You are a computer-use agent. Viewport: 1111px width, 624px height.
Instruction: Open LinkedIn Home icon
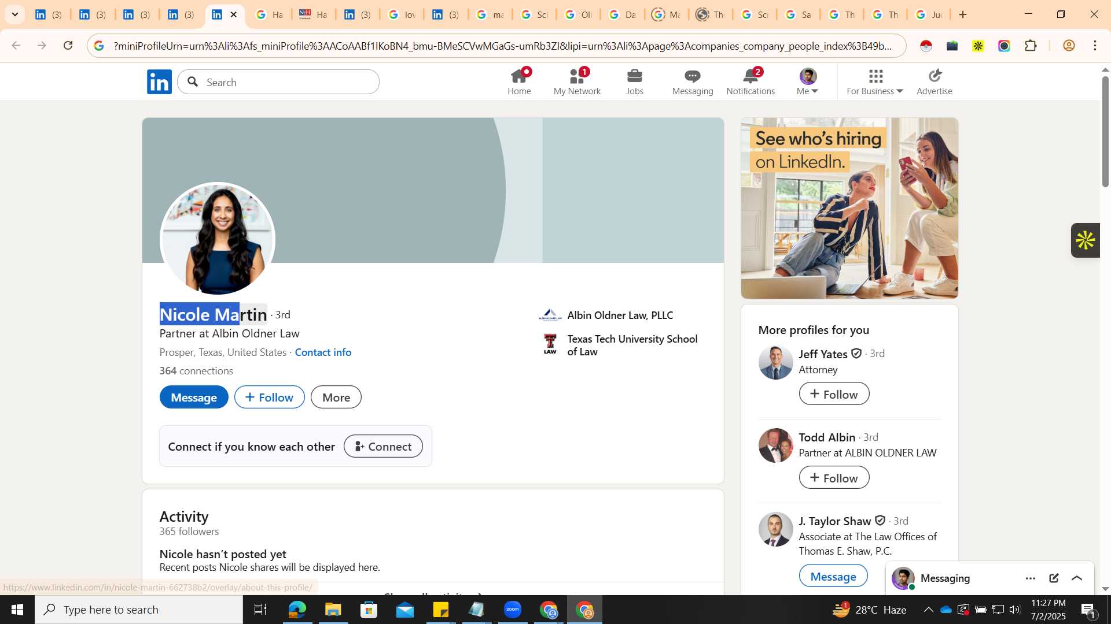pos(519,81)
